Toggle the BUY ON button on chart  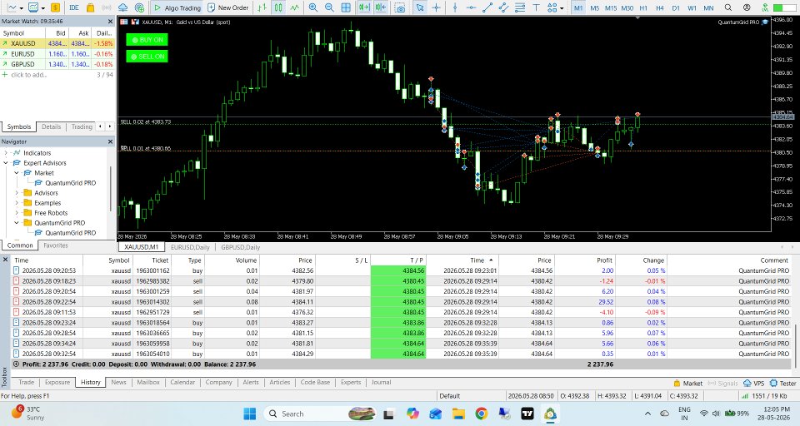147,40
